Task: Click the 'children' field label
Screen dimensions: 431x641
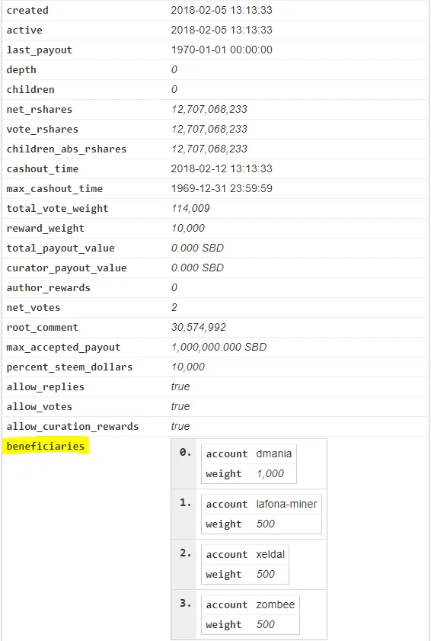Action: (x=30, y=89)
